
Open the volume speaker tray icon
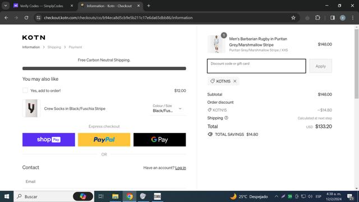pyautogui.click(x=310, y=196)
